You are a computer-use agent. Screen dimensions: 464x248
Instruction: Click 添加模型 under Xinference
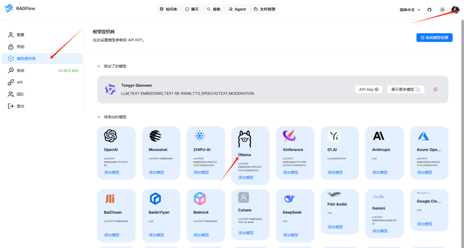[x=290, y=172]
